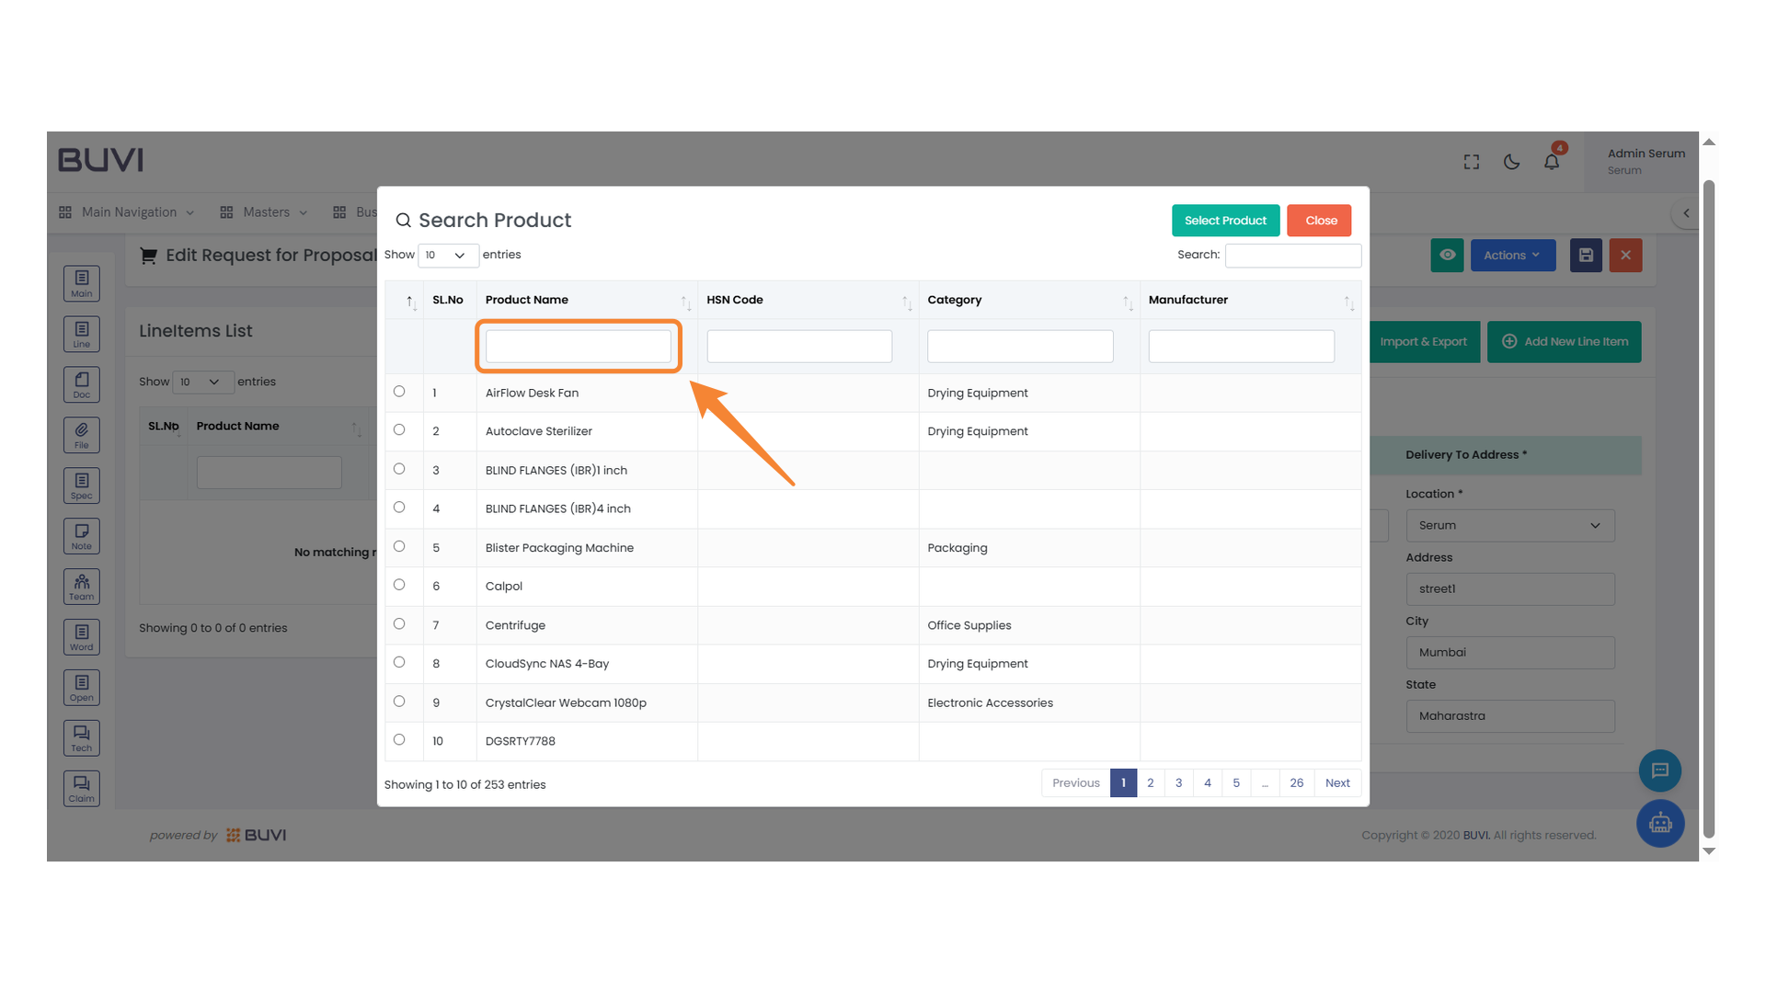The height and width of the screenshot is (993, 1766).
Task: Click the Actions menu button
Action: point(1512,256)
